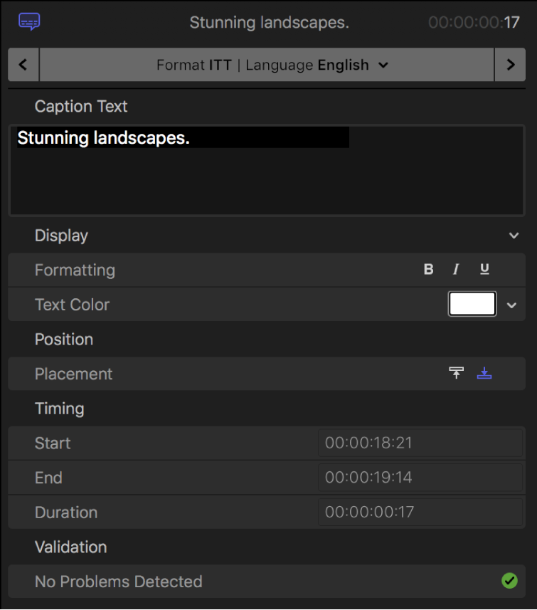This screenshot has height=610, width=537.
Task: Go to the previous caption with the left arrow
Action: (x=23, y=64)
